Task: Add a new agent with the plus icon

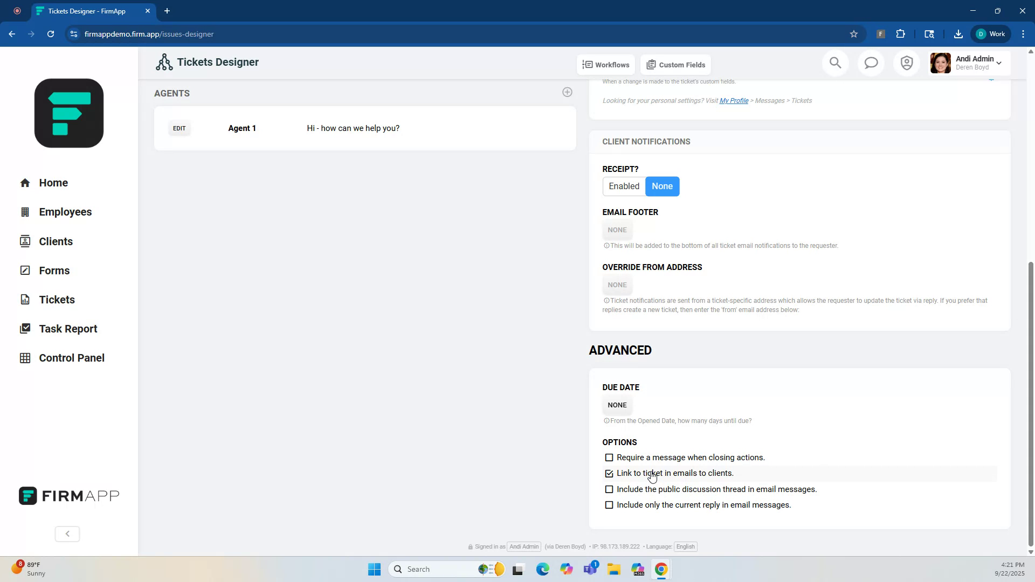Action: (x=567, y=92)
